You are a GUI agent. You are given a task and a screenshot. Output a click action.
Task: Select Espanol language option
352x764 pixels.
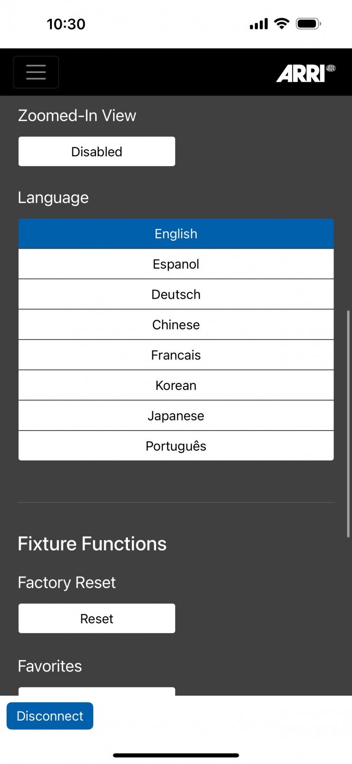[x=176, y=264]
